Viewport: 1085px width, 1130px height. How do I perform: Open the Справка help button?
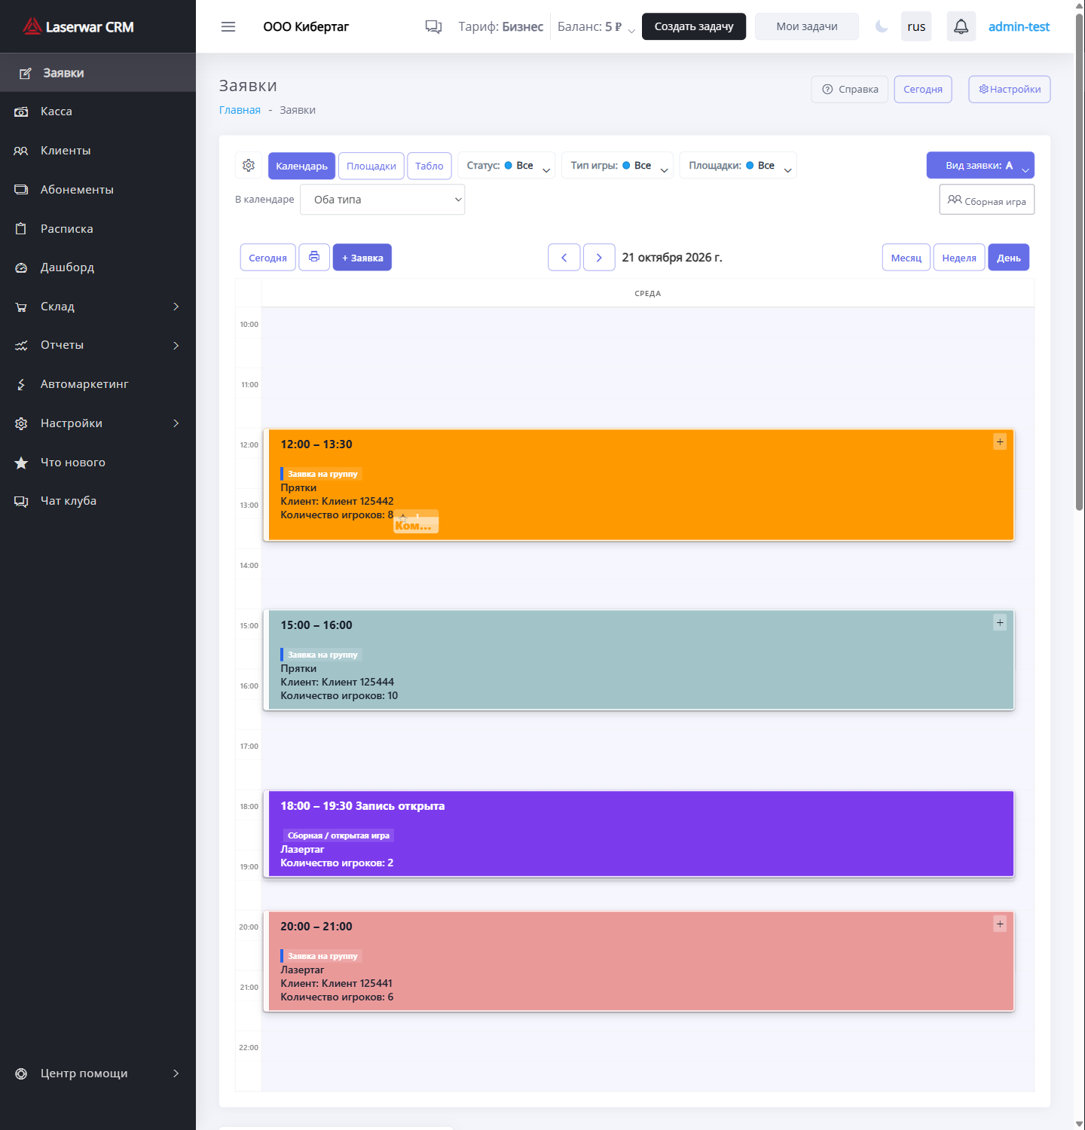coord(850,89)
